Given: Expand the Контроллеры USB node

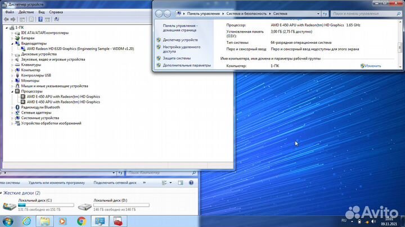Looking at the screenshot, I should pyautogui.click(x=12, y=75).
